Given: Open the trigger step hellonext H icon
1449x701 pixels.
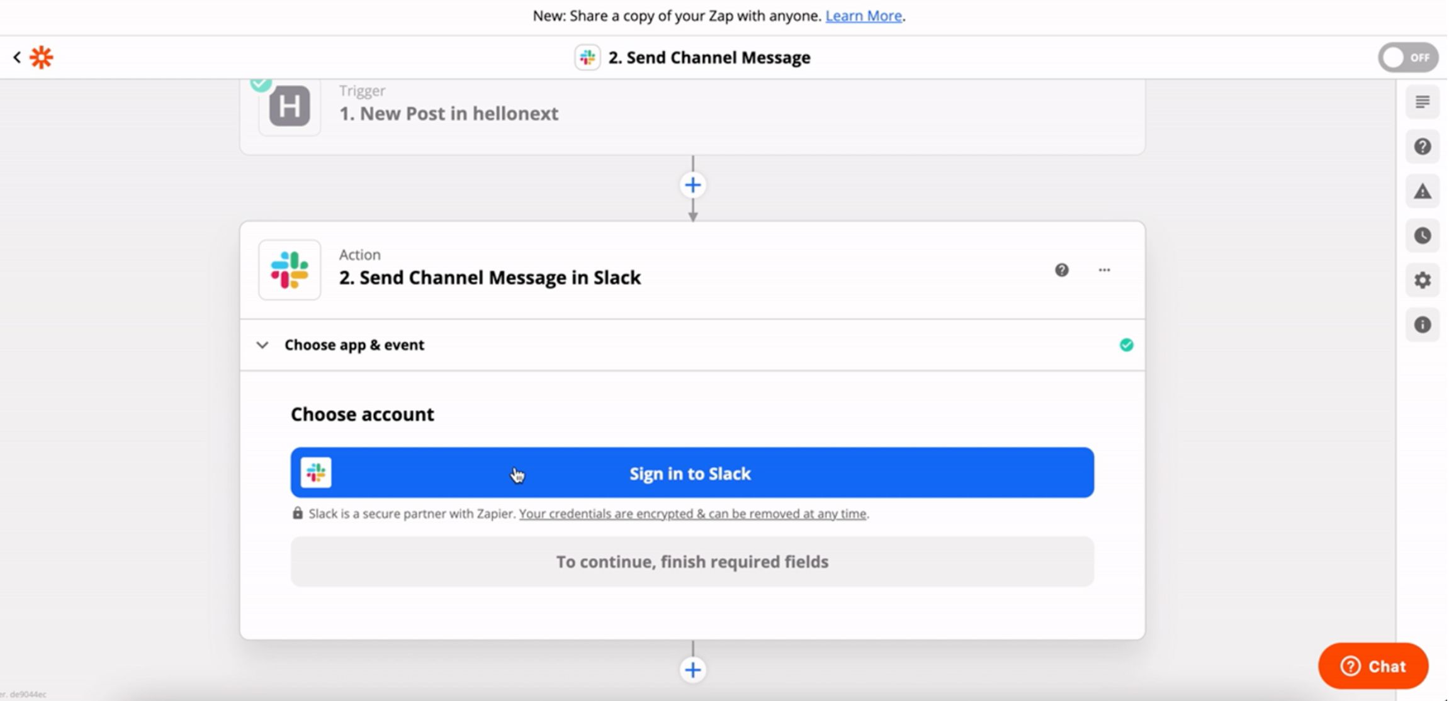Looking at the screenshot, I should coord(290,106).
